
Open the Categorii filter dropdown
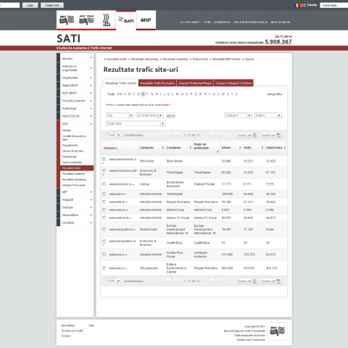point(238,115)
